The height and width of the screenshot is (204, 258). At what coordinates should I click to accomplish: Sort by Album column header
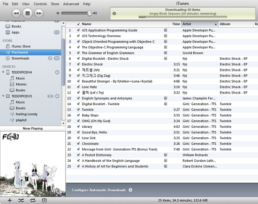[x=236, y=24]
